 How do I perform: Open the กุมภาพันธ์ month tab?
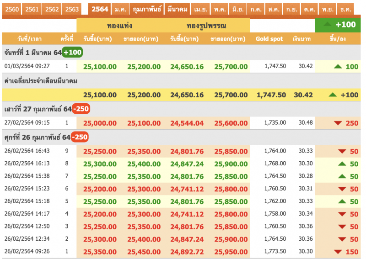coord(147,9)
